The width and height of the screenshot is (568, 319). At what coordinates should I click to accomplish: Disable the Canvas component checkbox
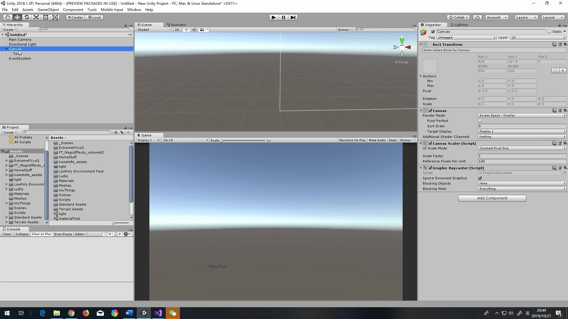click(430, 110)
